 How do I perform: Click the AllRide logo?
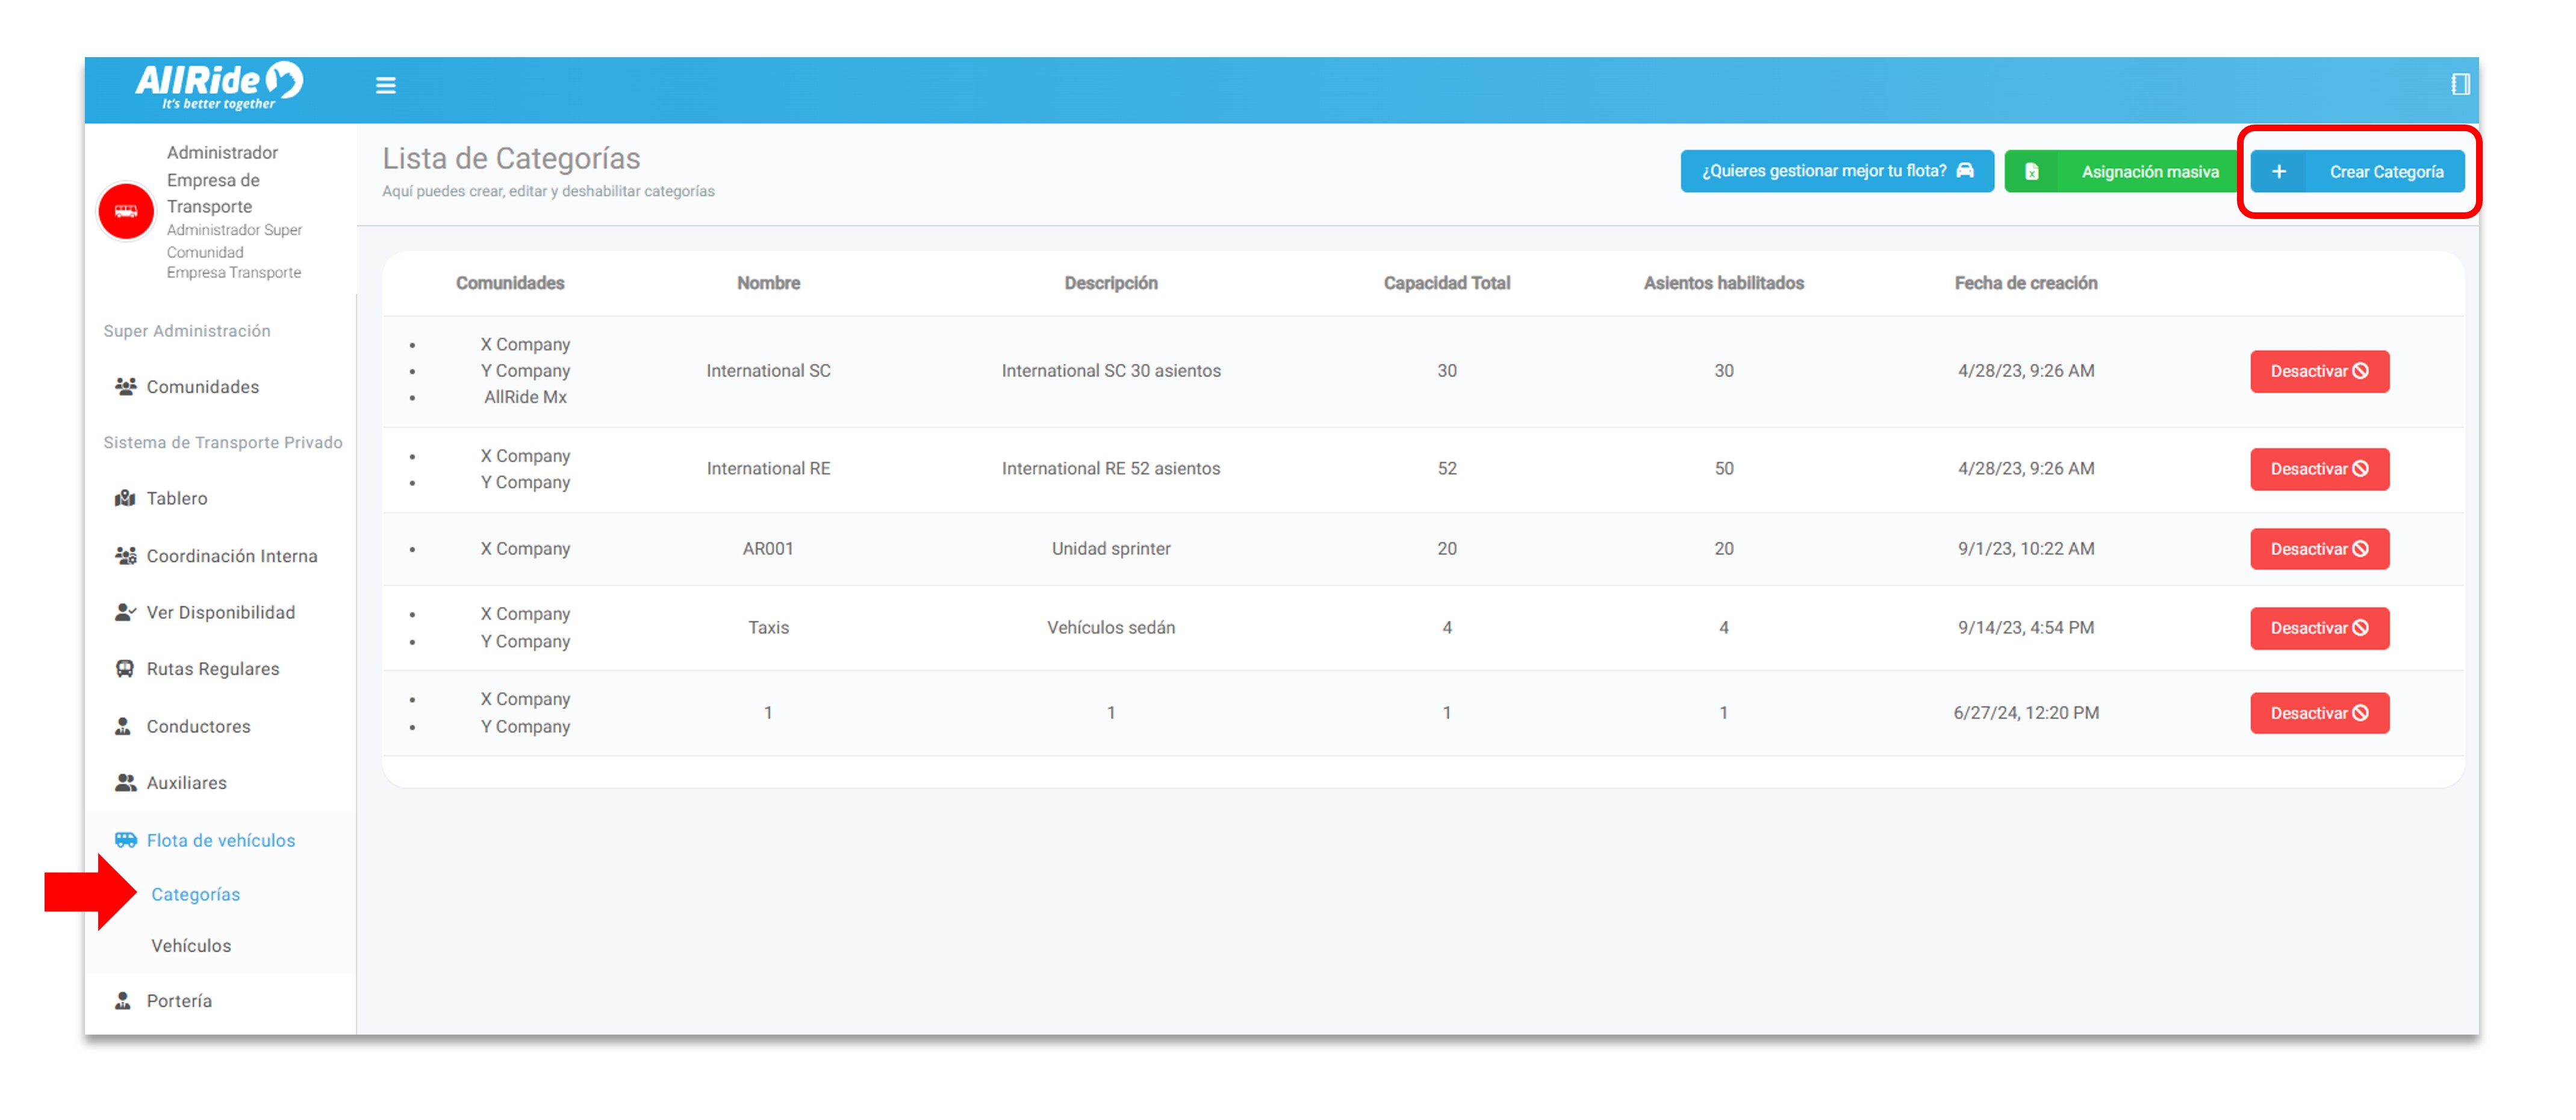tap(219, 85)
